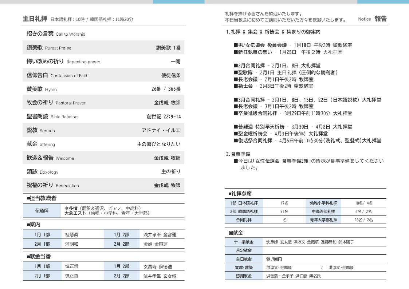Click the square icon beside 礼拝参席 heading
Image resolution: width=409 pixels, height=289 pixels.
point(230,194)
